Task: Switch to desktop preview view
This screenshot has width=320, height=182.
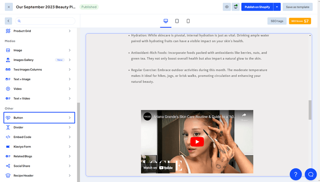Action: point(166,21)
